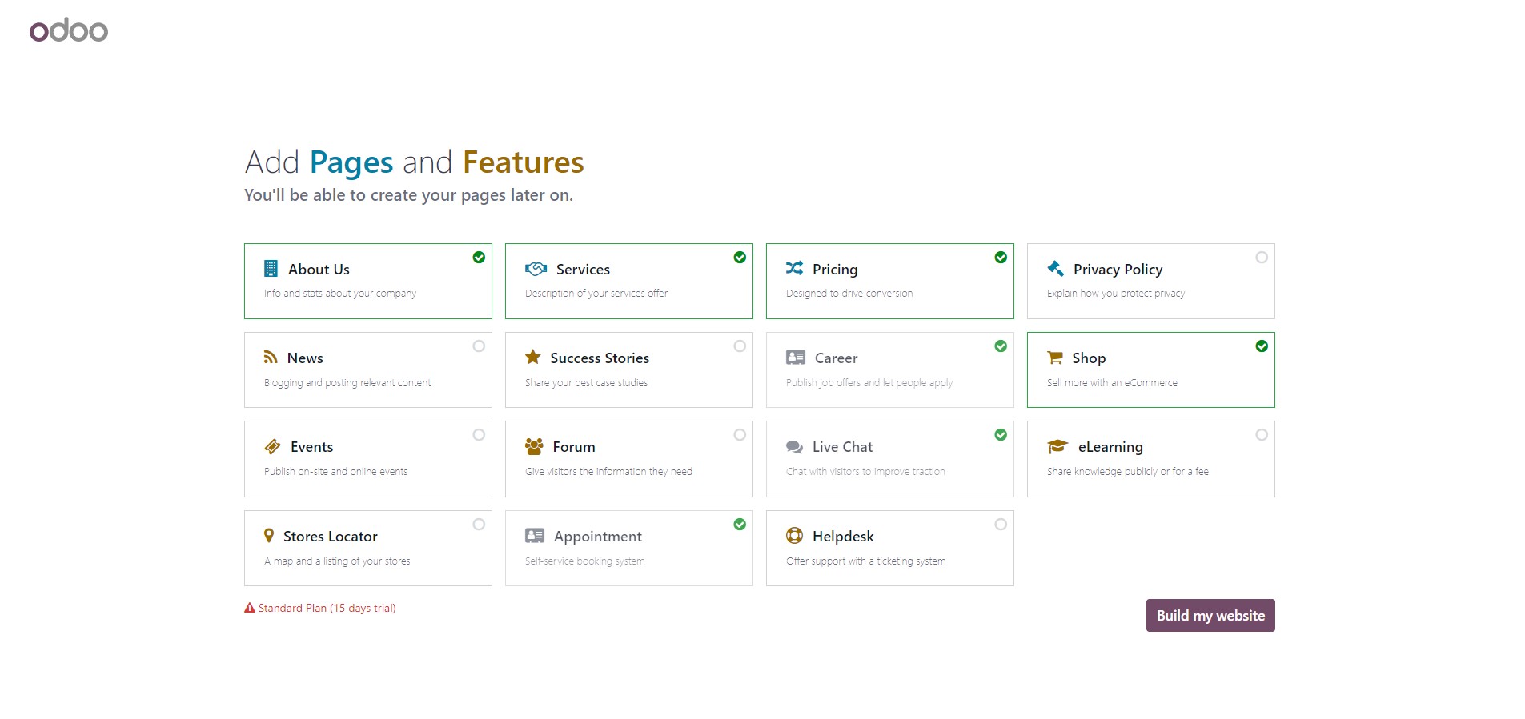The image size is (1525, 719).
Task: Enable the Privacy Policy selection circle
Action: (1262, 258)
